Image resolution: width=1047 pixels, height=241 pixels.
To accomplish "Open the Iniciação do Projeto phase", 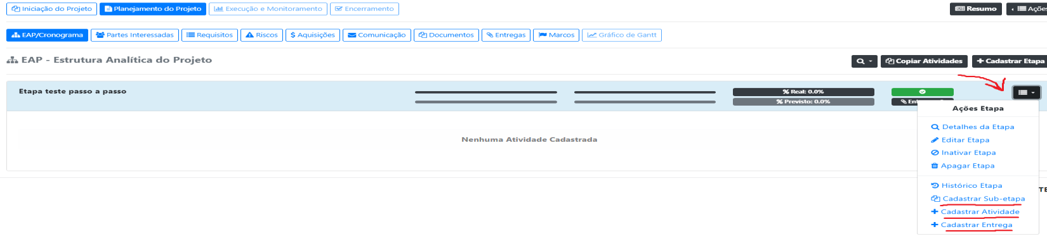I will 51,9.
